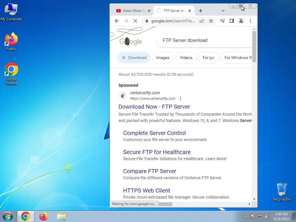296x222 pixels.
Task: Open the Complete Server Control link
Action: 154,133
